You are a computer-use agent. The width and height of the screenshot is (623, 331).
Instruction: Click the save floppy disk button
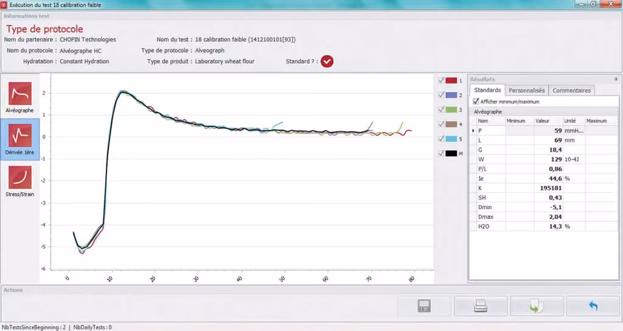pyautogui.click(x=424, y=306)
